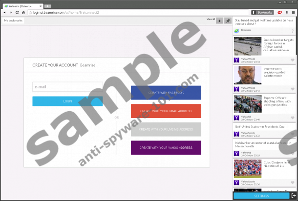Open the My bookmarks tab
This screenshot has width=298, height=201.
(12, 20)
